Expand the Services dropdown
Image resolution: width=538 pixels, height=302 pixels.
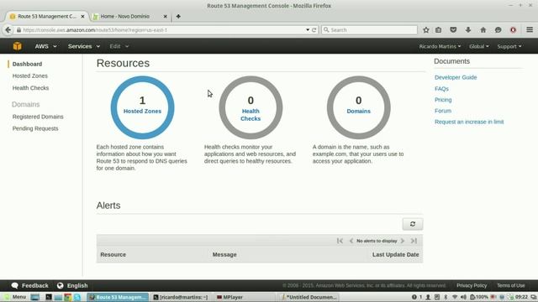84,46
